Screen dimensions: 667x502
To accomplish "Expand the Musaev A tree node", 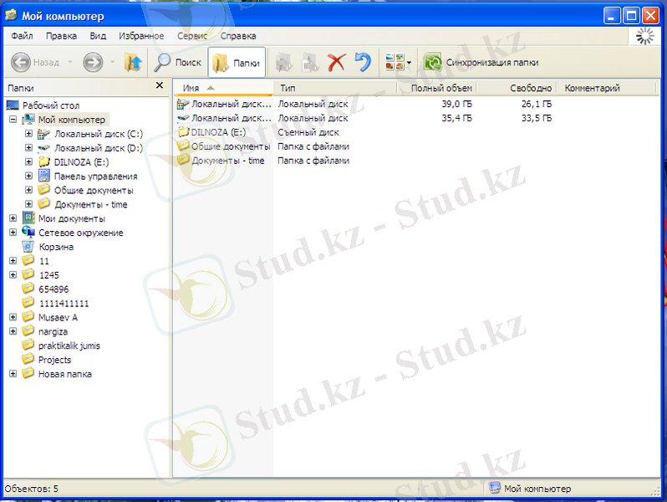I will point(13,317).
